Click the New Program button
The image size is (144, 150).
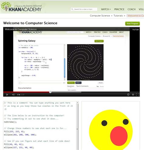pos(132,24)
